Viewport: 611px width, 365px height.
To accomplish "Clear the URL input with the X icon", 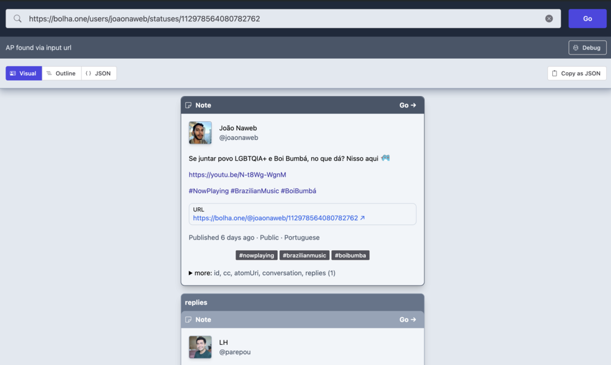I will 549,19.
